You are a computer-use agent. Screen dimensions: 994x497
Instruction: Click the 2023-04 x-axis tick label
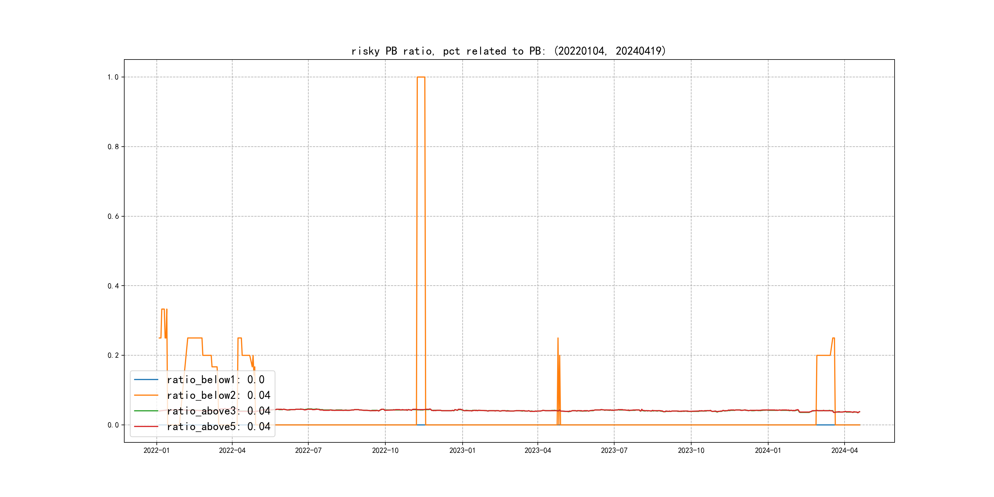tap(537, 451)
